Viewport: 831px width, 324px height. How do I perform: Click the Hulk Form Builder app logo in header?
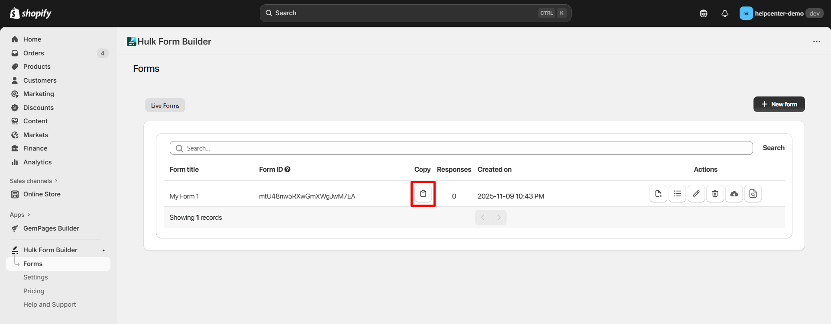click(x=132, y=42)
